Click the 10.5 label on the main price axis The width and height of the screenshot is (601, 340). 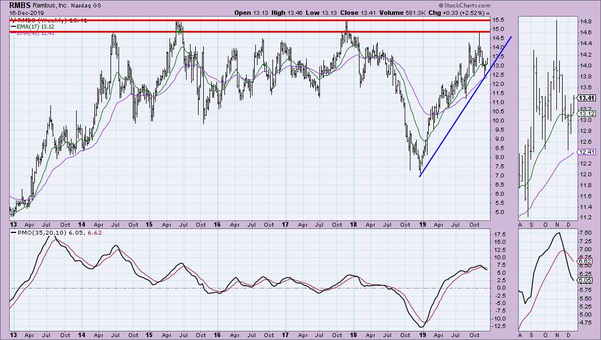click(x=499, y=112)
